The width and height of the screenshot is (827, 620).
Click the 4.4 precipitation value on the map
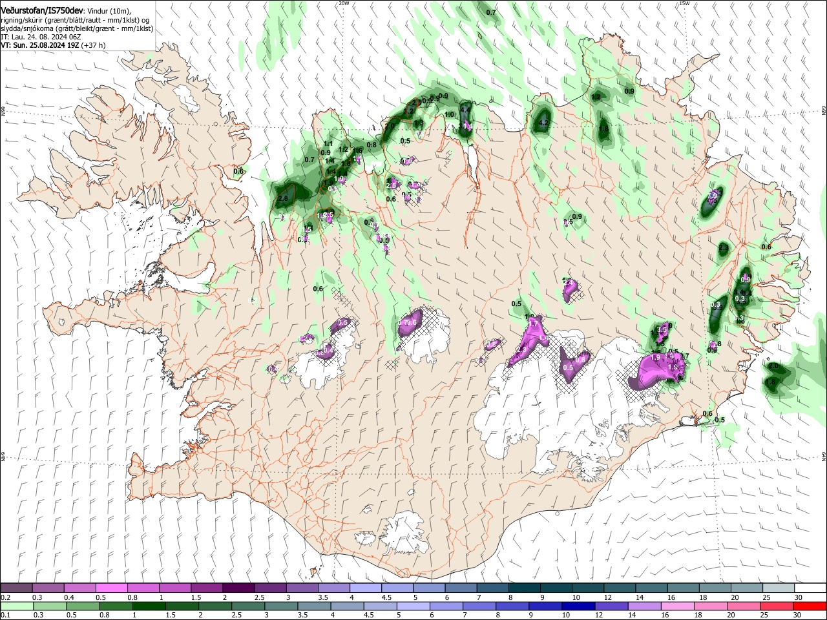[x=465, y=110]
